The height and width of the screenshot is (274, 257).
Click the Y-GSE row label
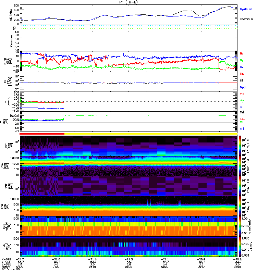6,262
